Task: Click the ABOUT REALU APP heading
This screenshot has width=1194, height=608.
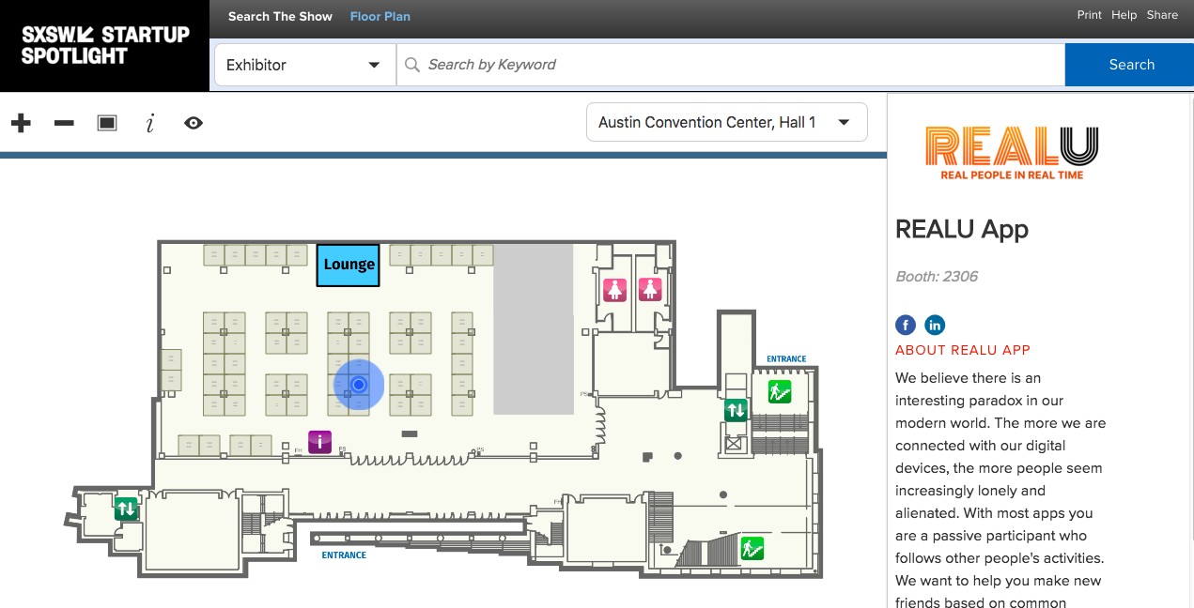Action: coord(963,350)
